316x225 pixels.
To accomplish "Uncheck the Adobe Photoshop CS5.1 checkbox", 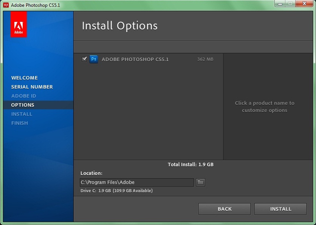I will point(84,59).
